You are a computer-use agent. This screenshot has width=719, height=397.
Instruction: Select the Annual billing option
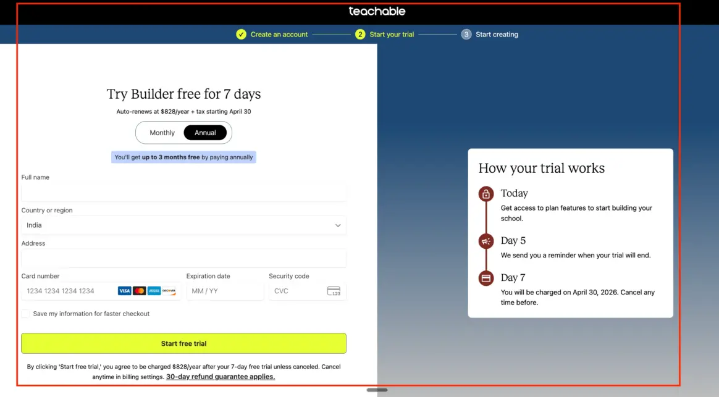pos(205,133)
